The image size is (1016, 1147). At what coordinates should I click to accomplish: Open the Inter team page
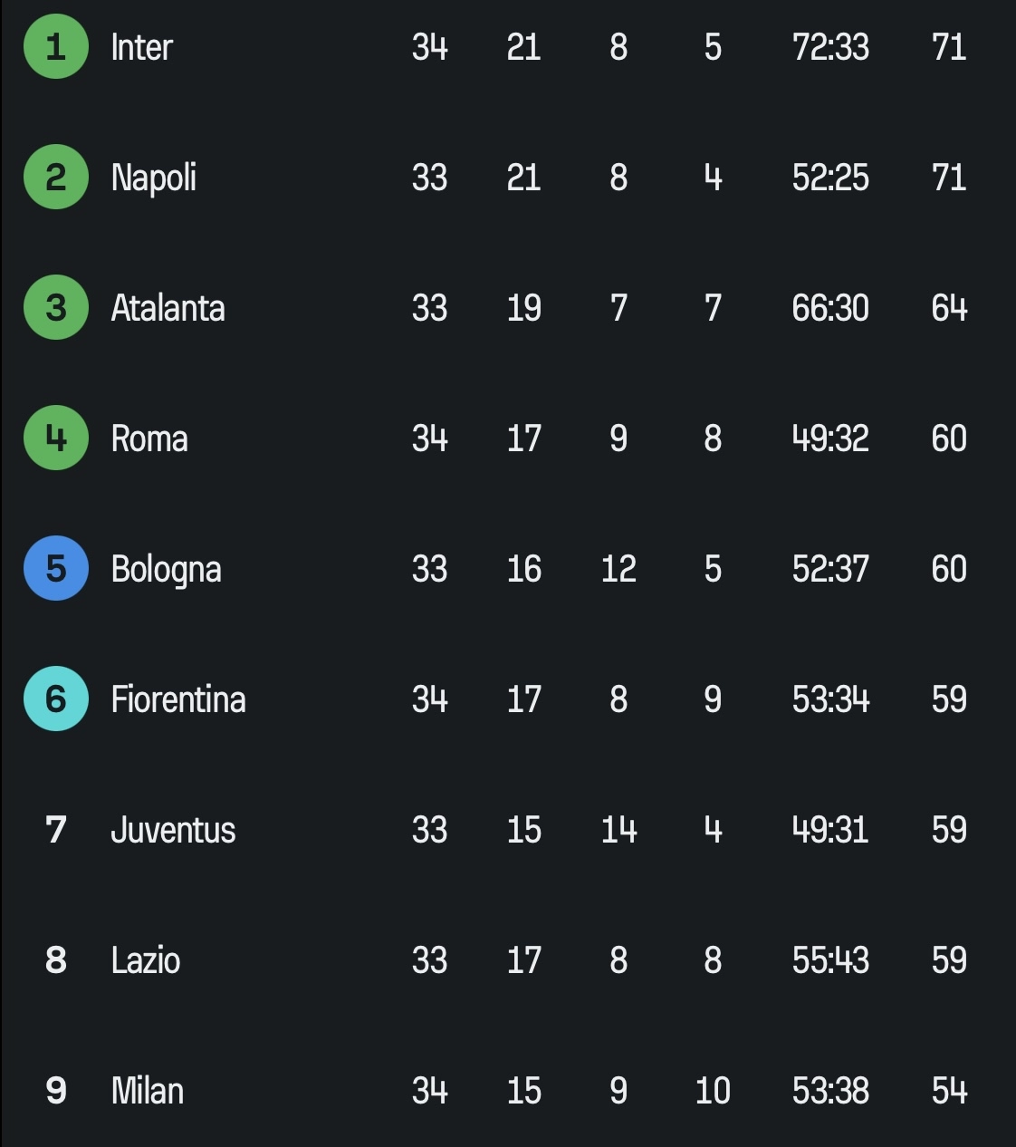[141, 47]
